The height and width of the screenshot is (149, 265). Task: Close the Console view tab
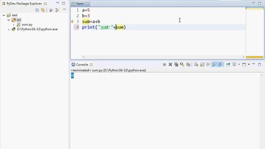[92, 65]
